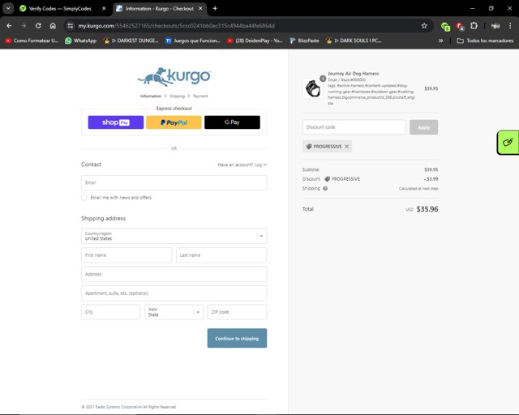Select Payment breadcrumb step

point(200,96)
